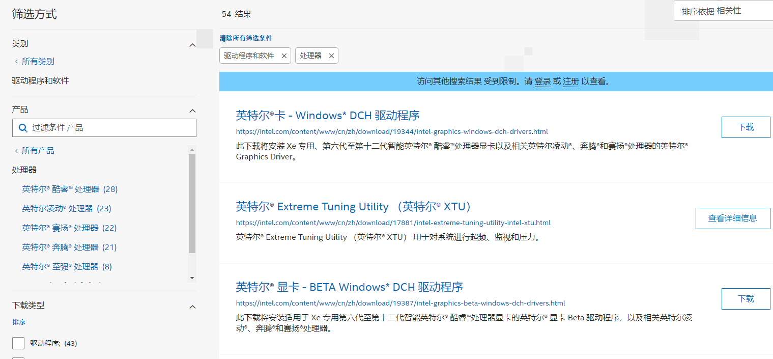Click back chevron beside 所有类别

point(16,62)
